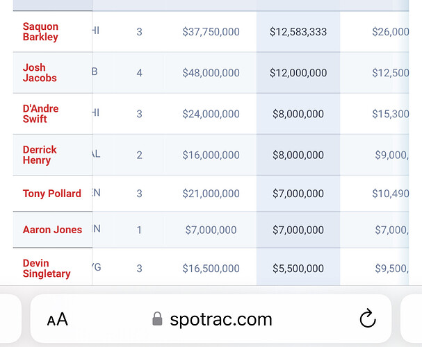
Task: Open Saquon Barkley's player page
Action: pyautogui.click(x=40, y=32)
